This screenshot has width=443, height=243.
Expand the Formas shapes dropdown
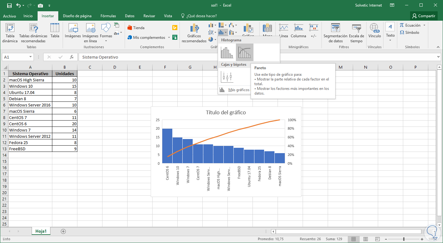coord(106,41)
